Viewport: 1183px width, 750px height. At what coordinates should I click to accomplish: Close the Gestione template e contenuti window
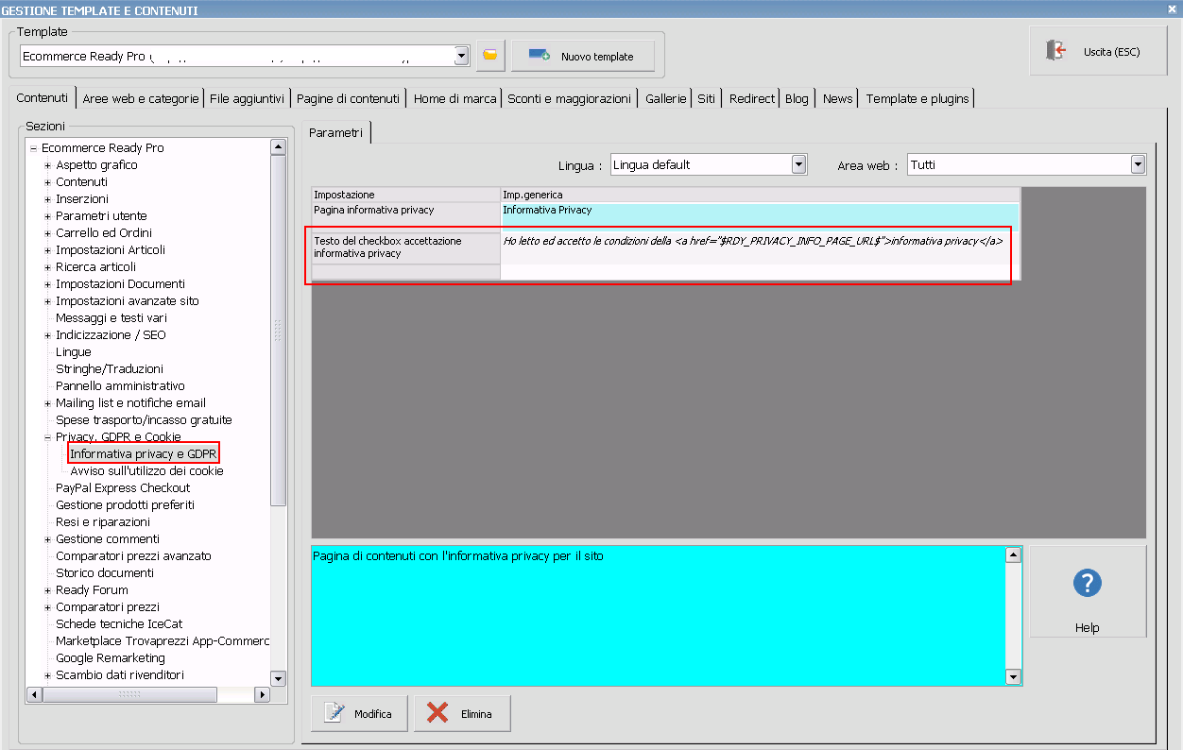coord(1173,9)
